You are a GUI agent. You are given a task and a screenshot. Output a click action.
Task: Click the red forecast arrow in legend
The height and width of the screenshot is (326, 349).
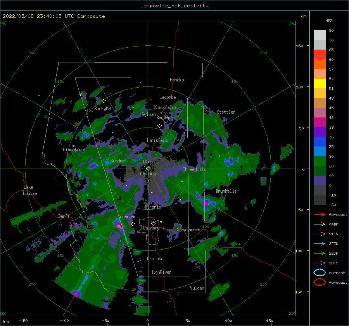click(320, 214)
